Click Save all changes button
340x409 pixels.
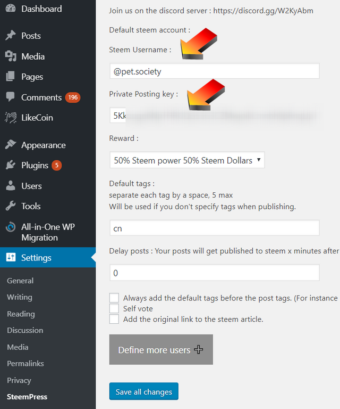144,391
